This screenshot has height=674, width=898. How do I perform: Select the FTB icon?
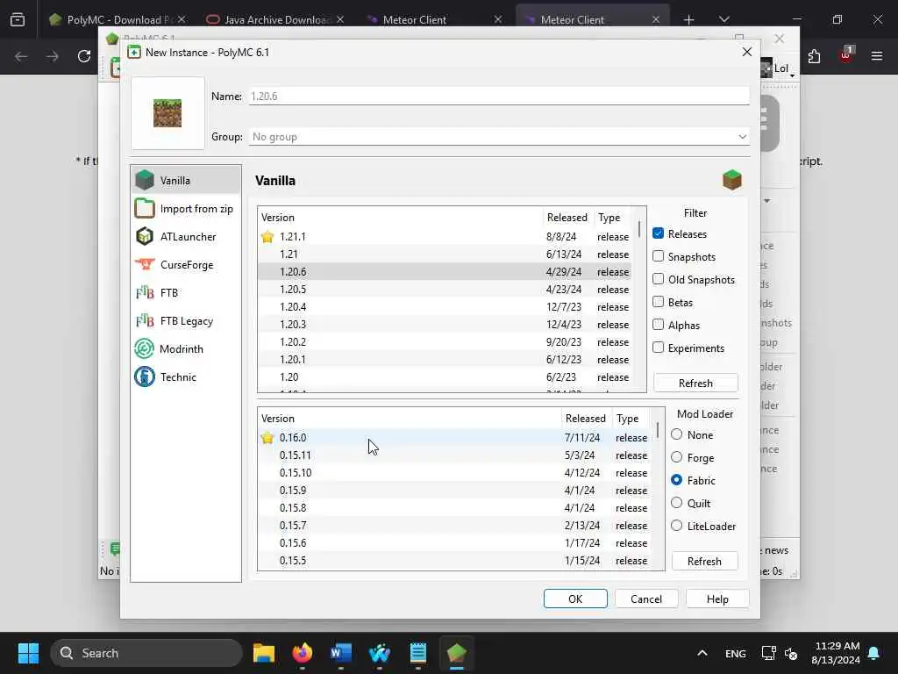point(145,292)
